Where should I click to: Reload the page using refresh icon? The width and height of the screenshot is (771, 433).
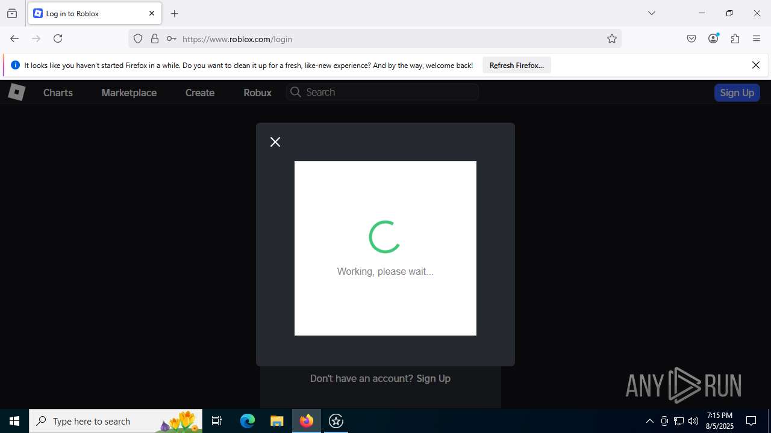[58, 38]
